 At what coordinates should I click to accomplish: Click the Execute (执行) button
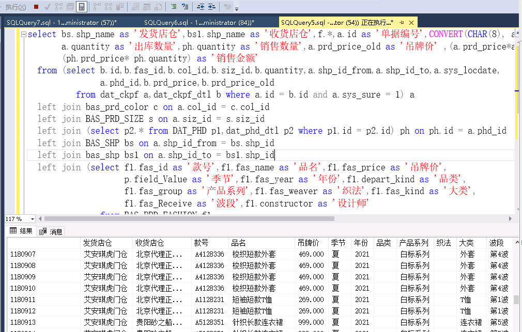click(x=16, y=7)
